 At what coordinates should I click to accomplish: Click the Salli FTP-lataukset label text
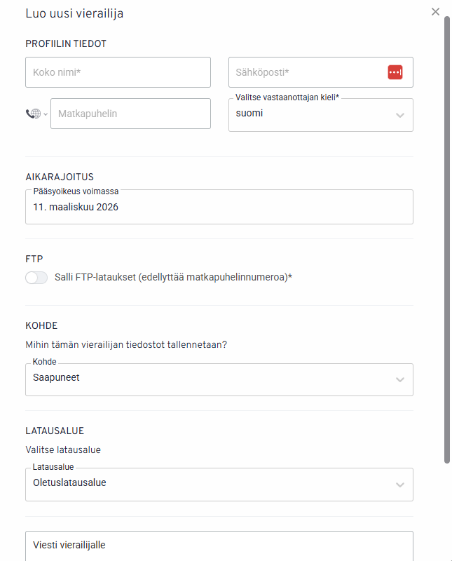pyautogui.click(x=173, y=277)
